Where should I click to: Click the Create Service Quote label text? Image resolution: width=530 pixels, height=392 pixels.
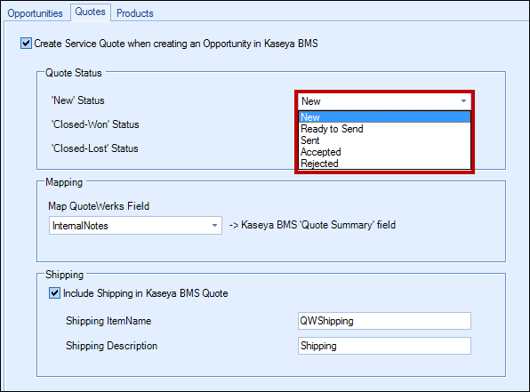coord(176,44)
